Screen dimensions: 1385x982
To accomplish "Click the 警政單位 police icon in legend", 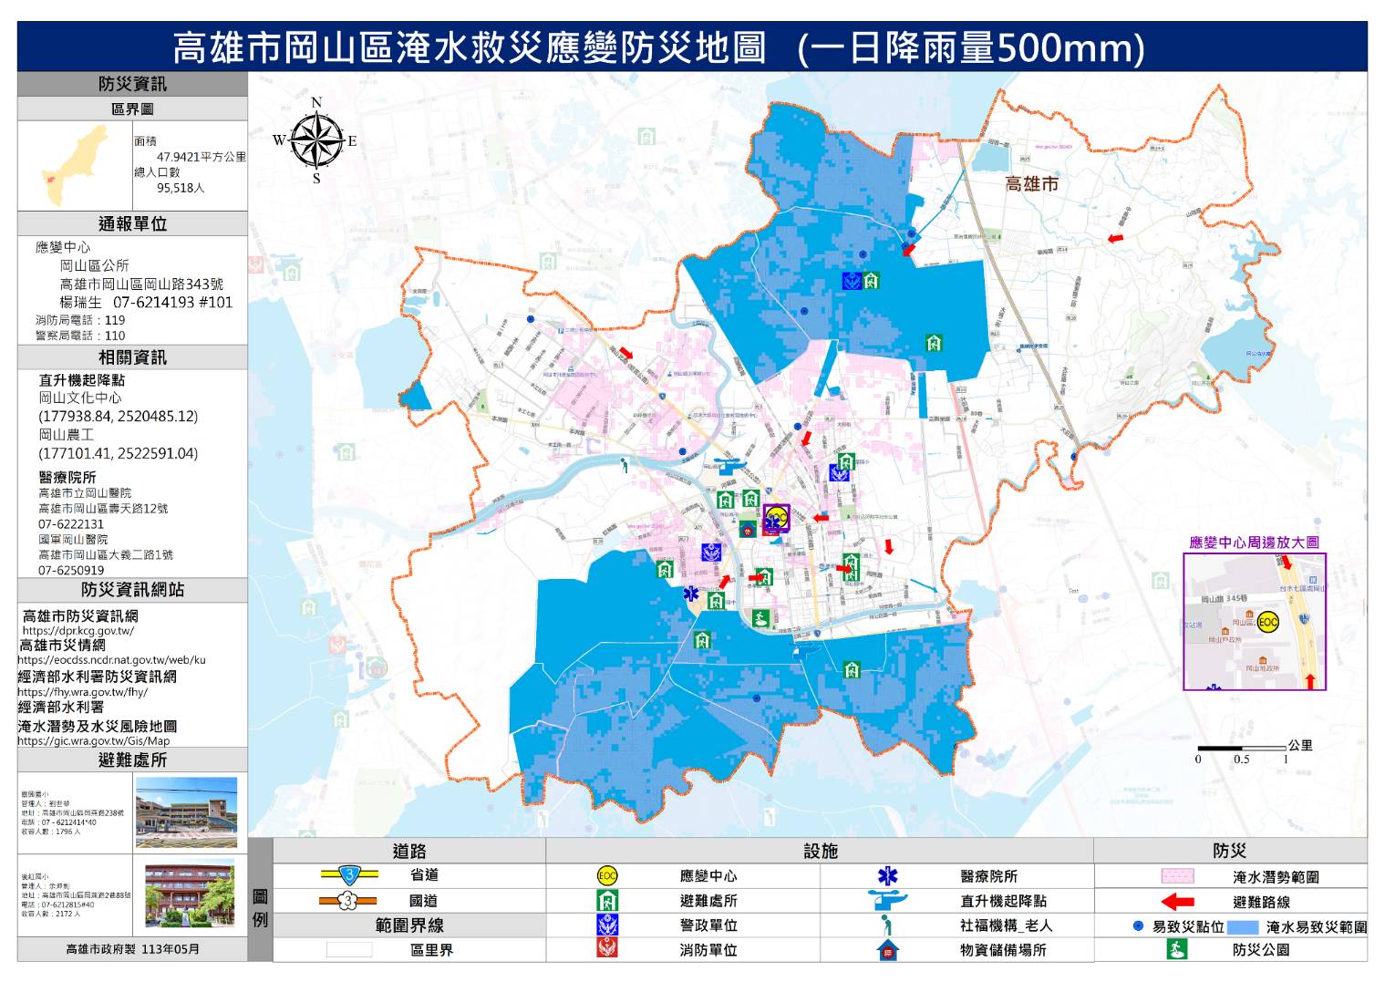I will tap(607, 925).
